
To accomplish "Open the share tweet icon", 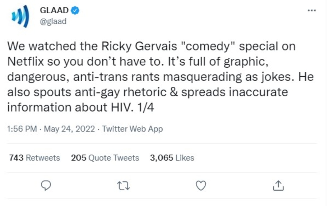I will (x=279, y=185).
